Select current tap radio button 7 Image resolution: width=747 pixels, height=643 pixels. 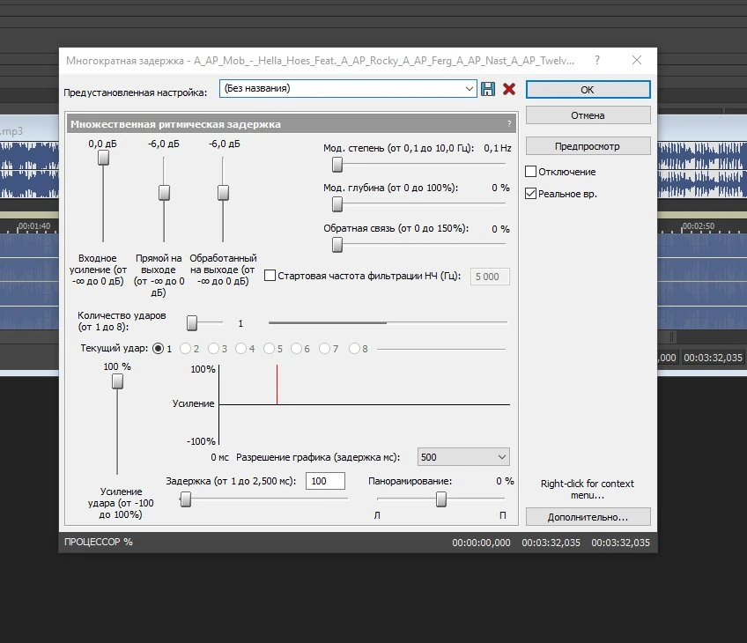coord(324,349)
